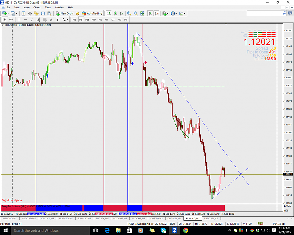
Task: Select the text label 'T' tool
Action: [x=57, y=19]
